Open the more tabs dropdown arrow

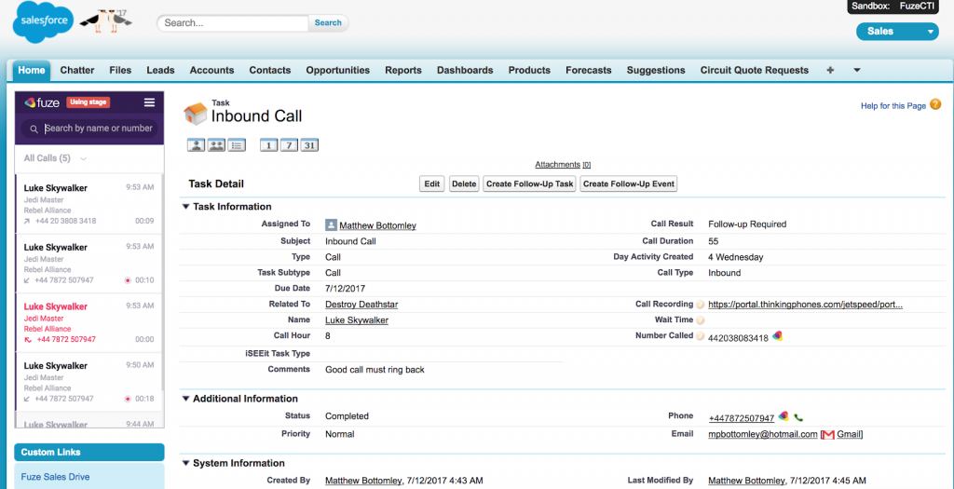857,70
